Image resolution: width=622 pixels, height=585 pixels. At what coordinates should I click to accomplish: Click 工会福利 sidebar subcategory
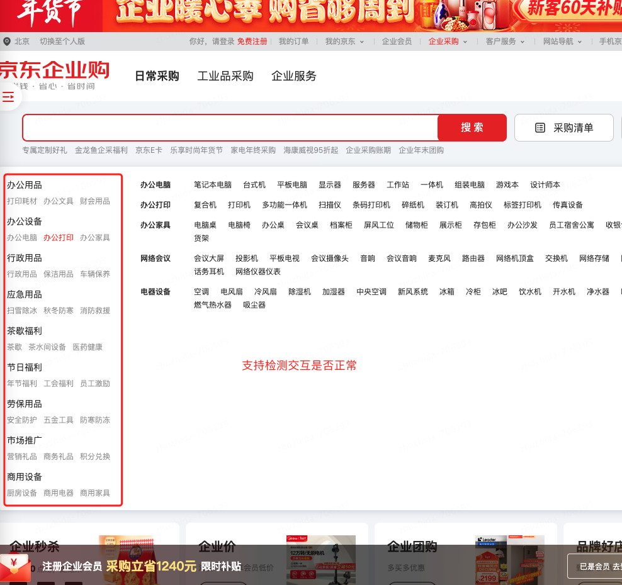pos(59,383)
